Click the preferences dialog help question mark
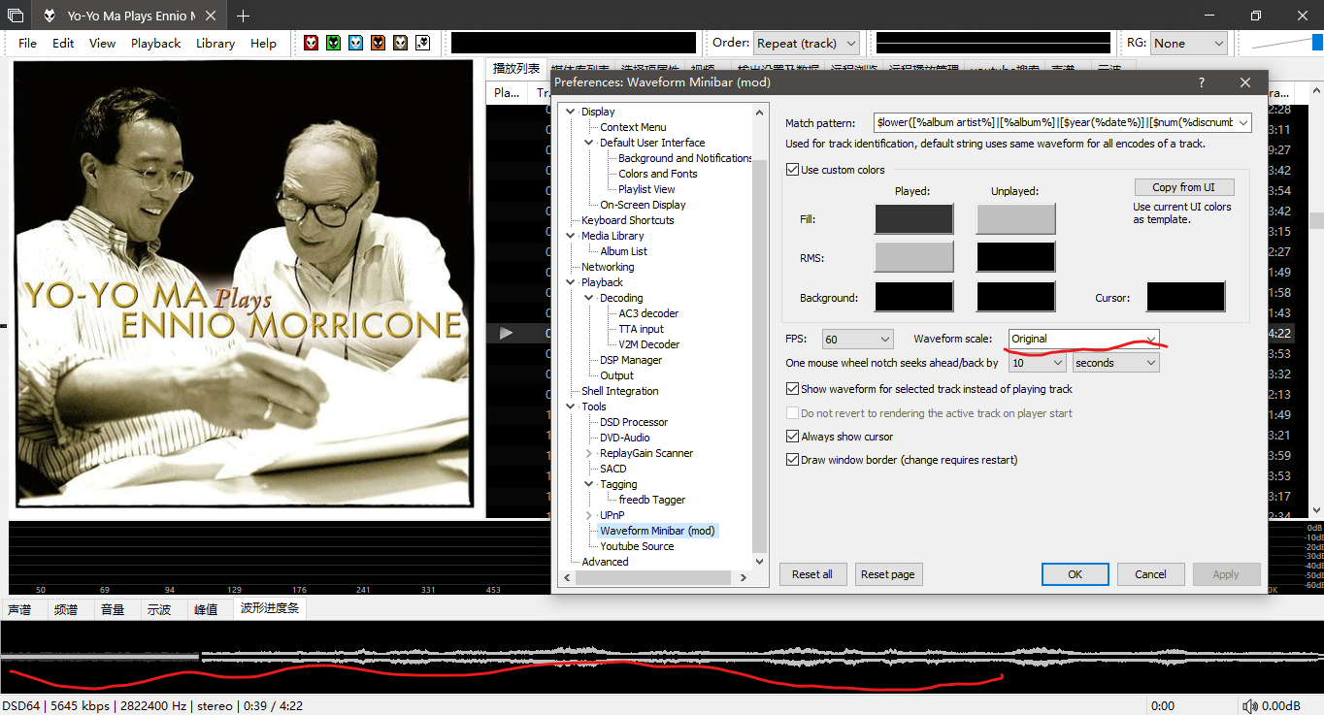Image resolution: width=1324 pixels, height=715 pixels. click(1202, 82)
